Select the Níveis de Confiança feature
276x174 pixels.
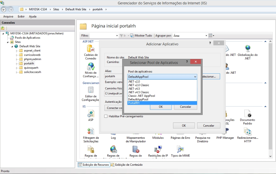(x=91, y=67)
